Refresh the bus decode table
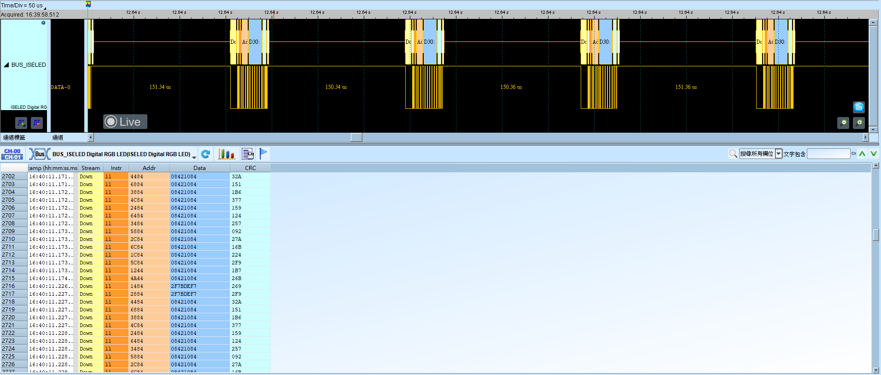881x375 pixels. [205, 154]
